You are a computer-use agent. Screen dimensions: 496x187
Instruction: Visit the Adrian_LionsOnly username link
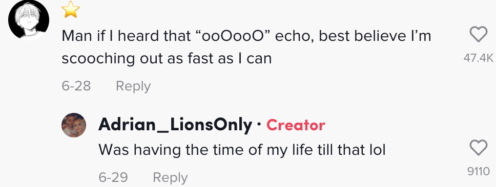point(175,125)
